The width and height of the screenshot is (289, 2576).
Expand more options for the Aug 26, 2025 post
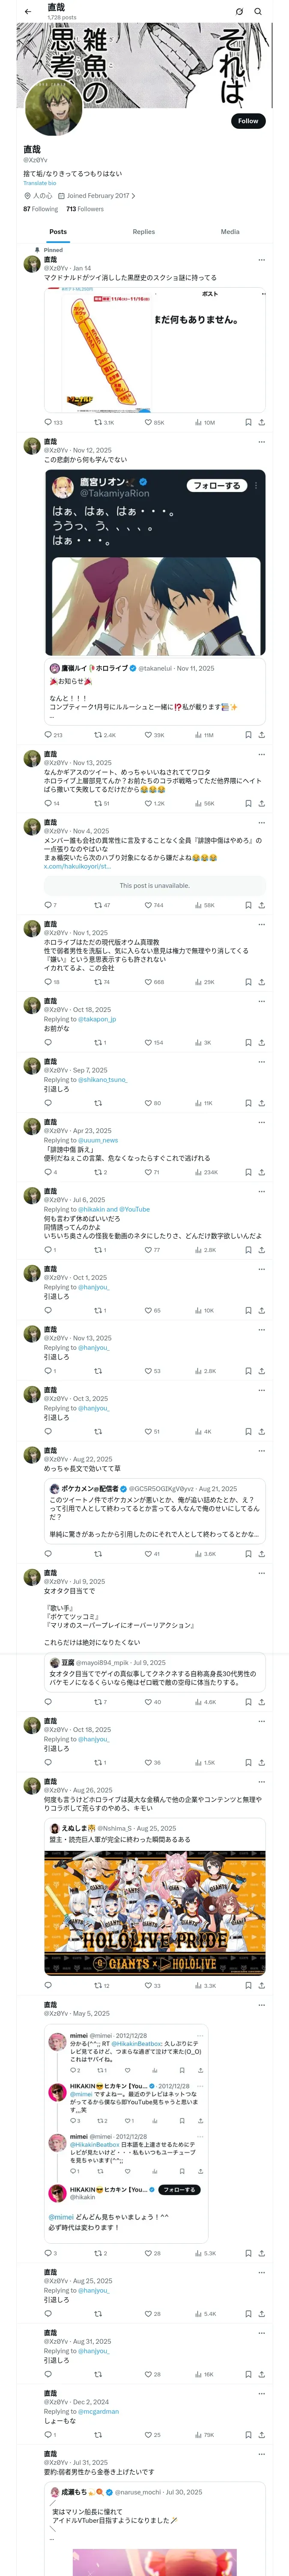(x=261, y=1780)
